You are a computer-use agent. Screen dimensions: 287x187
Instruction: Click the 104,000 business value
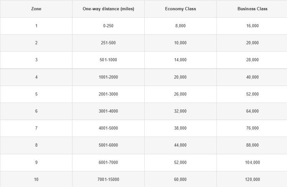(253, 163)
